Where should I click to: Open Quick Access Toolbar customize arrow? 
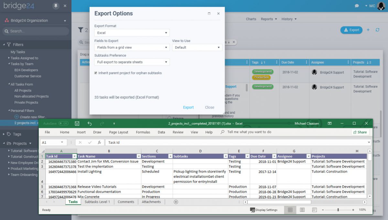pyautogui.click(x=114, y=123)
